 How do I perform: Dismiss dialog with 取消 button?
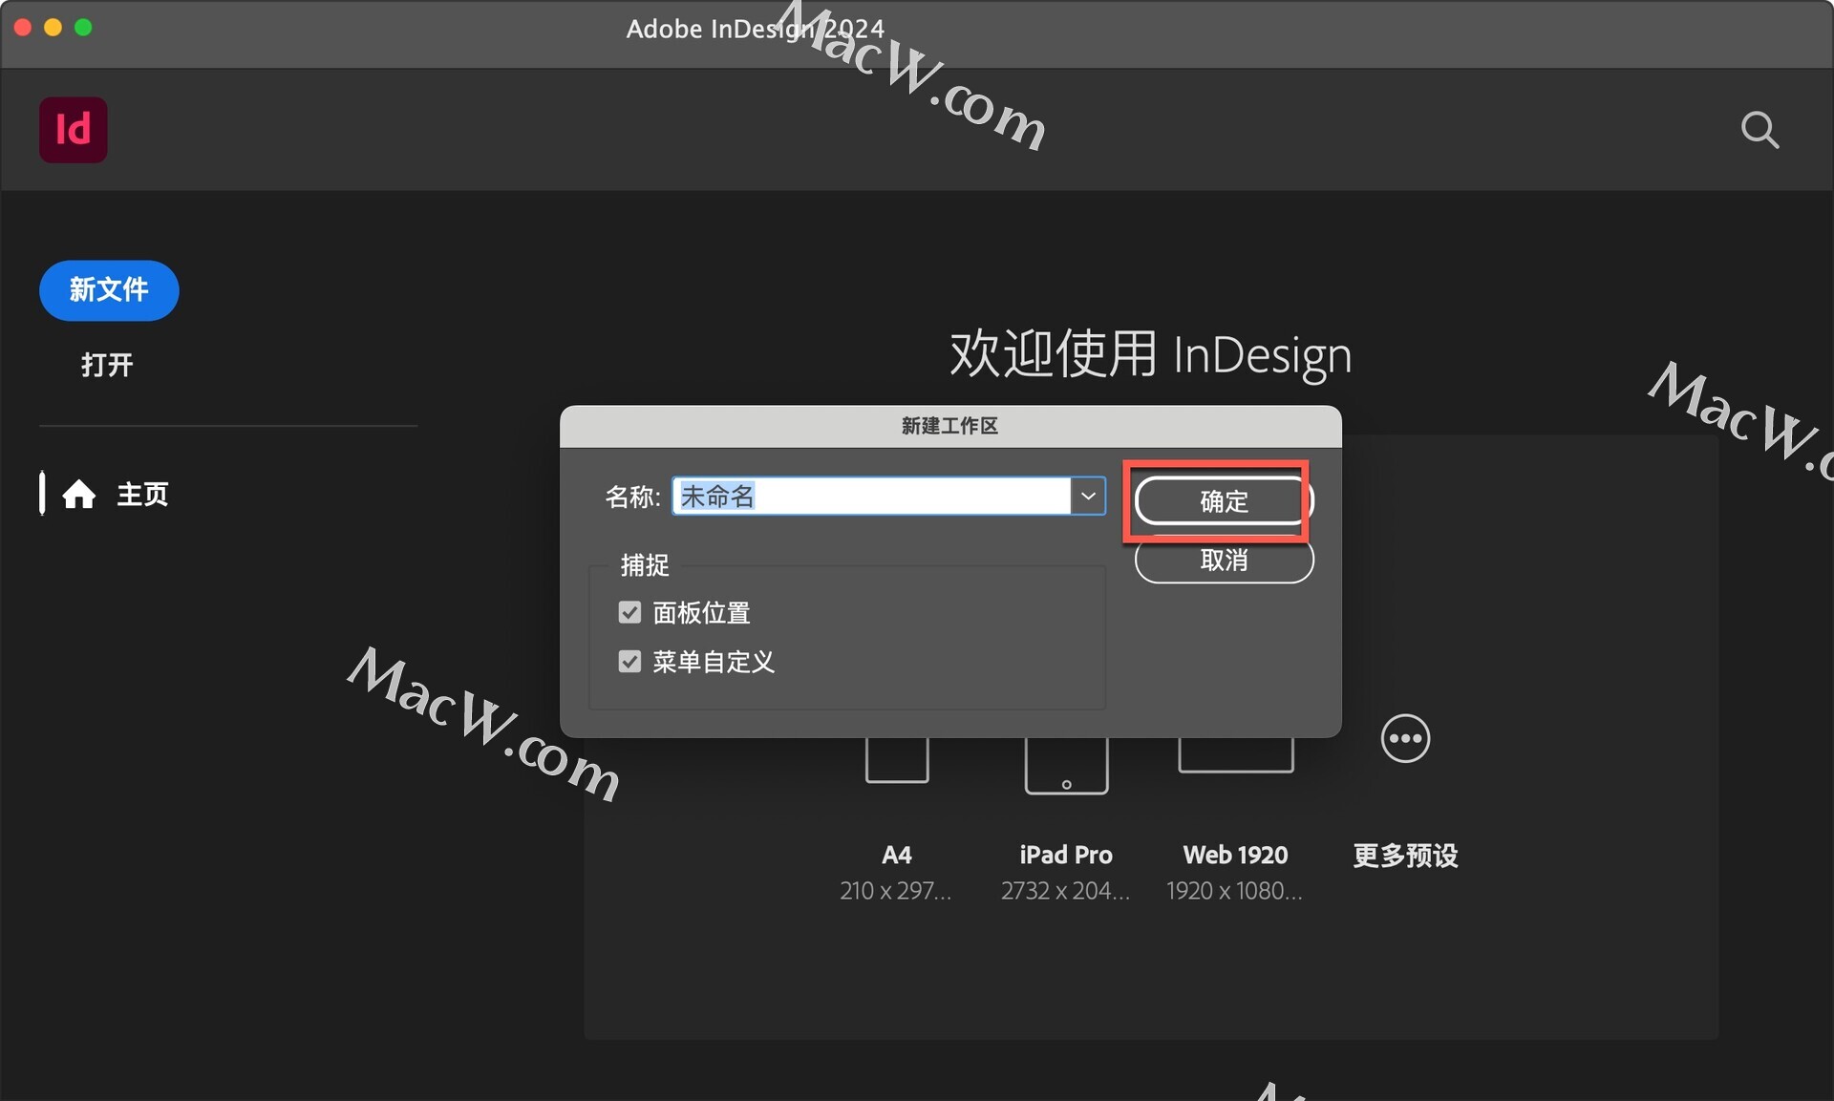click(x=1224, y=561)
